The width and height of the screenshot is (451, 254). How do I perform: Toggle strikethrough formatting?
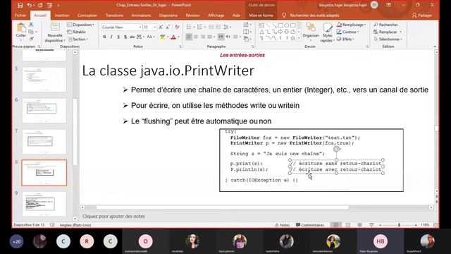[132, 37]
